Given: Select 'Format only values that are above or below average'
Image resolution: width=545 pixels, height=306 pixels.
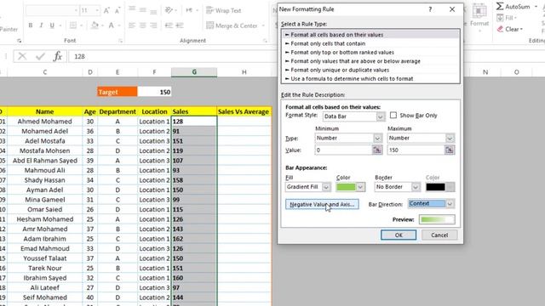Looking at the screenshot, I should click(x=370, y=61).
